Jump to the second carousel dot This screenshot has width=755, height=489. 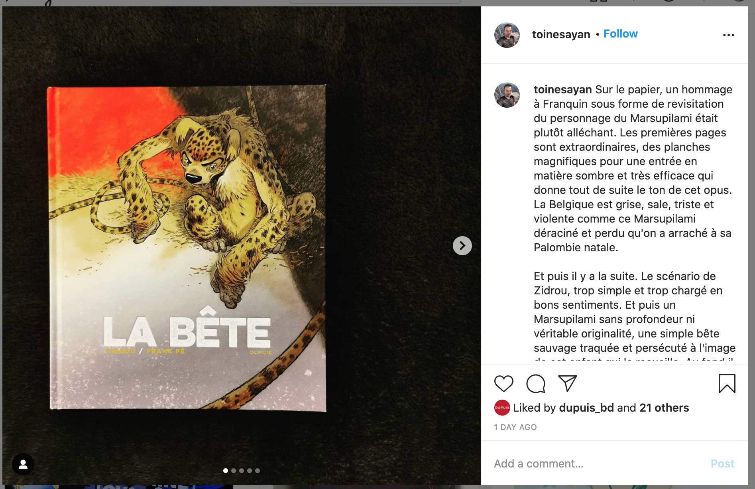(234, 471)
